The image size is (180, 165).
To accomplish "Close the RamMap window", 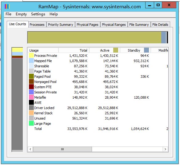I will pyautogui.click(x=169, y=5).
